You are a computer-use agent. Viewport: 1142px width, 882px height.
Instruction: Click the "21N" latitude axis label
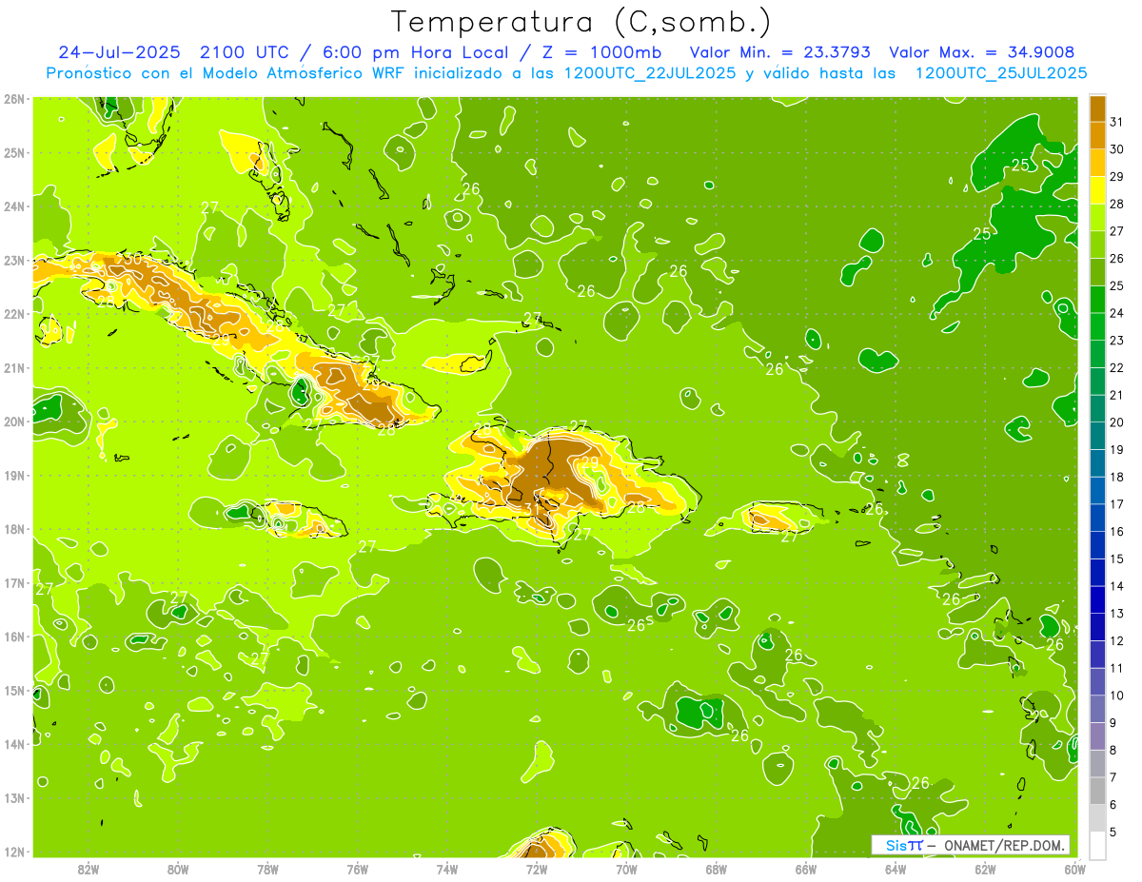point(13,367)
